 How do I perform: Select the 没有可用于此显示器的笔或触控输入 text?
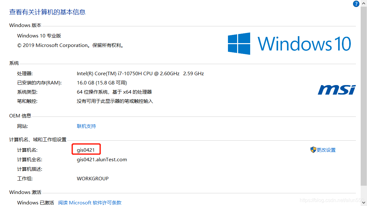tap(115, 101)
